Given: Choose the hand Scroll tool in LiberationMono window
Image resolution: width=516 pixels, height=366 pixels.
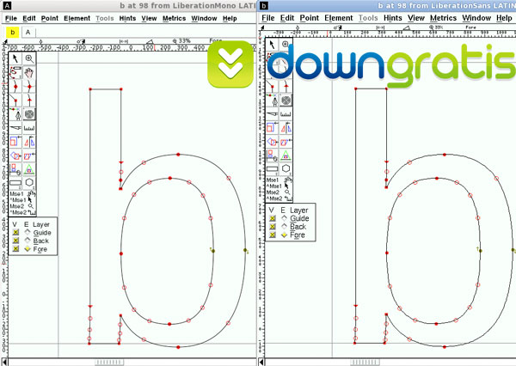Looking at the screenshot, I should click(x=29, y=73).
